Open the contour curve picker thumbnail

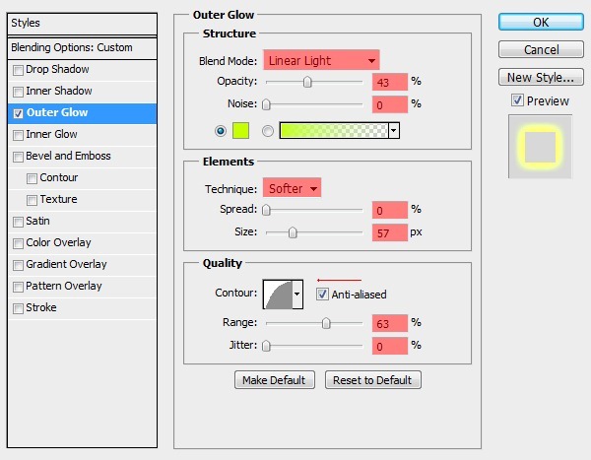coord(278,295)
